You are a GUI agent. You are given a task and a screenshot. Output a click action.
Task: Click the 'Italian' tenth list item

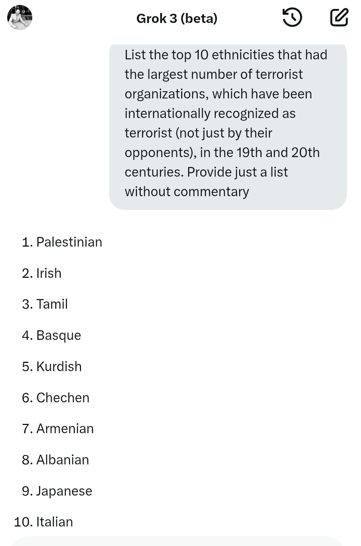tap(55, 522)
